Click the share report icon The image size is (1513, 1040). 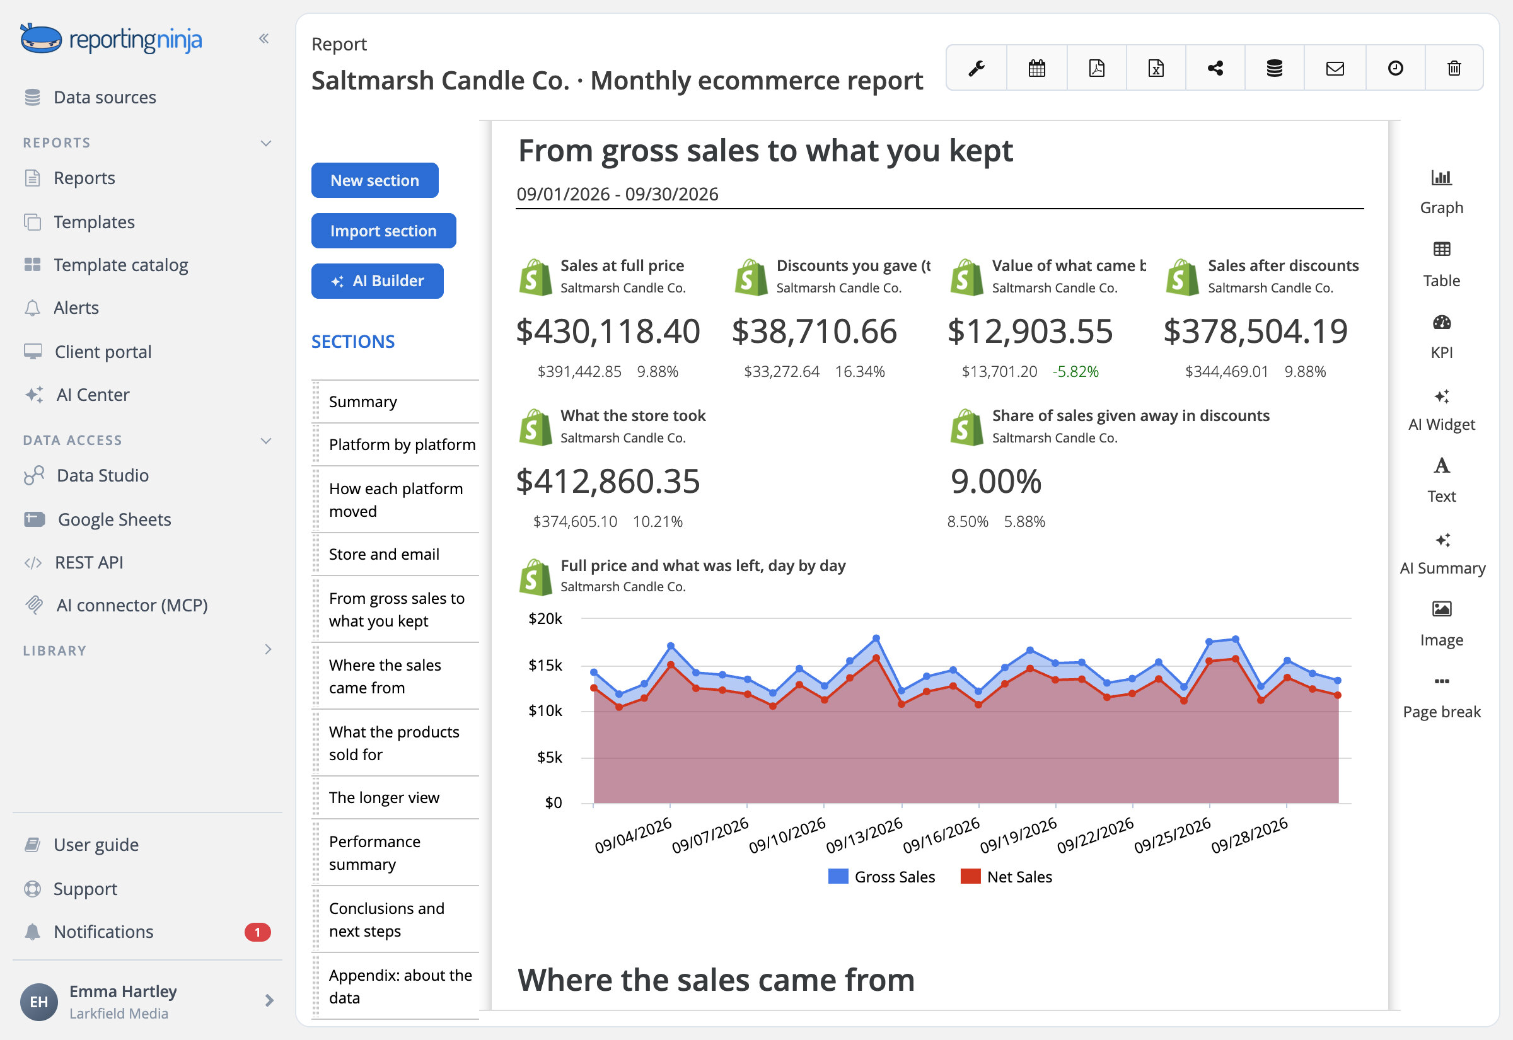click(1215, 68)
